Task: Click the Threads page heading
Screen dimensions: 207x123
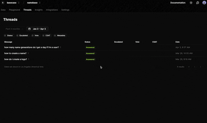Action: pos(10,20)
